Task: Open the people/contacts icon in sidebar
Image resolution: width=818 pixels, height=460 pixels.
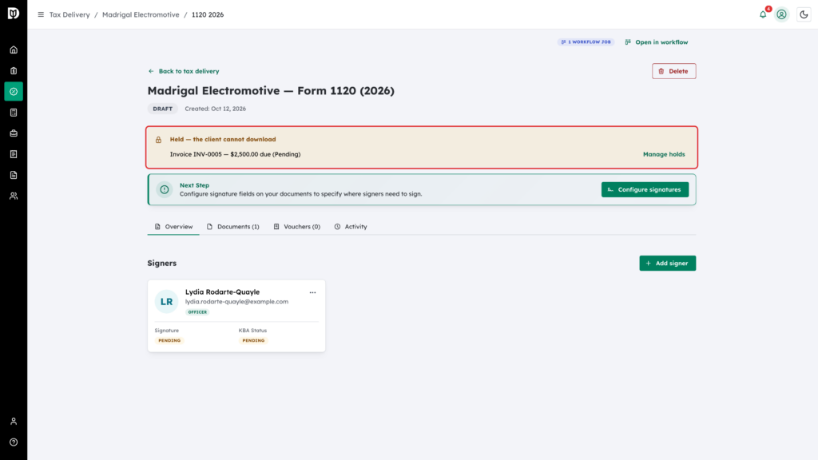Action: pyautogui.click(x=14, y=196)
